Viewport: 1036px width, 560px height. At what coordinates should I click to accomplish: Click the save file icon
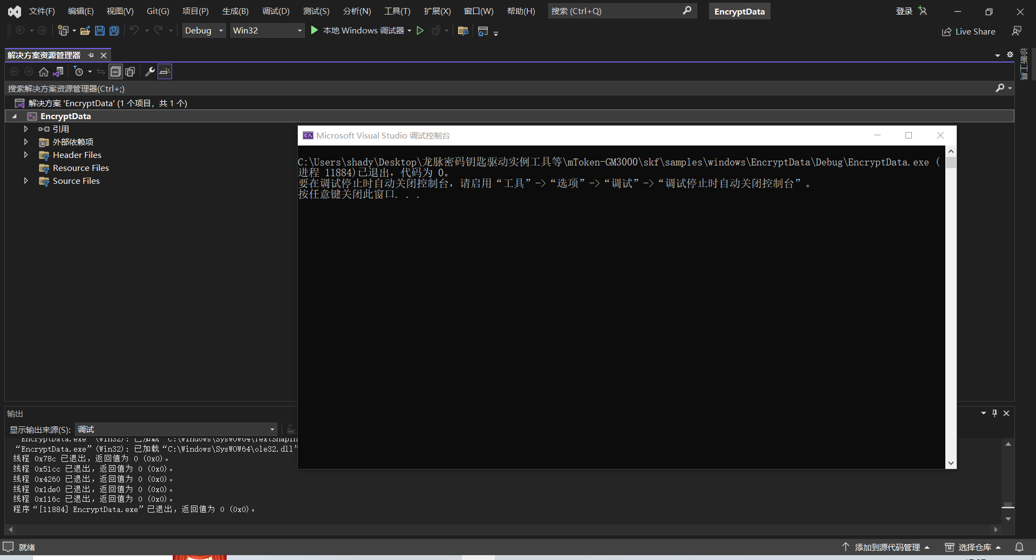pos(100,31)
